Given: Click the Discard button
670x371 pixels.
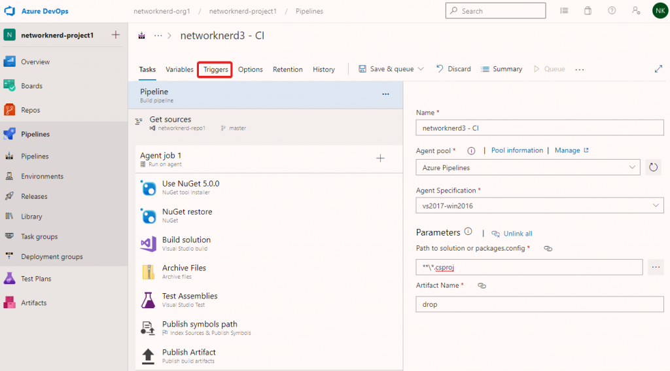Looking at the screenshot, I should (x=453, y=69).
